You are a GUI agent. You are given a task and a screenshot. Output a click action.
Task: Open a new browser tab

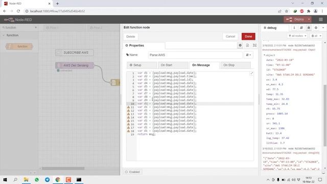(x=57, y=4)
